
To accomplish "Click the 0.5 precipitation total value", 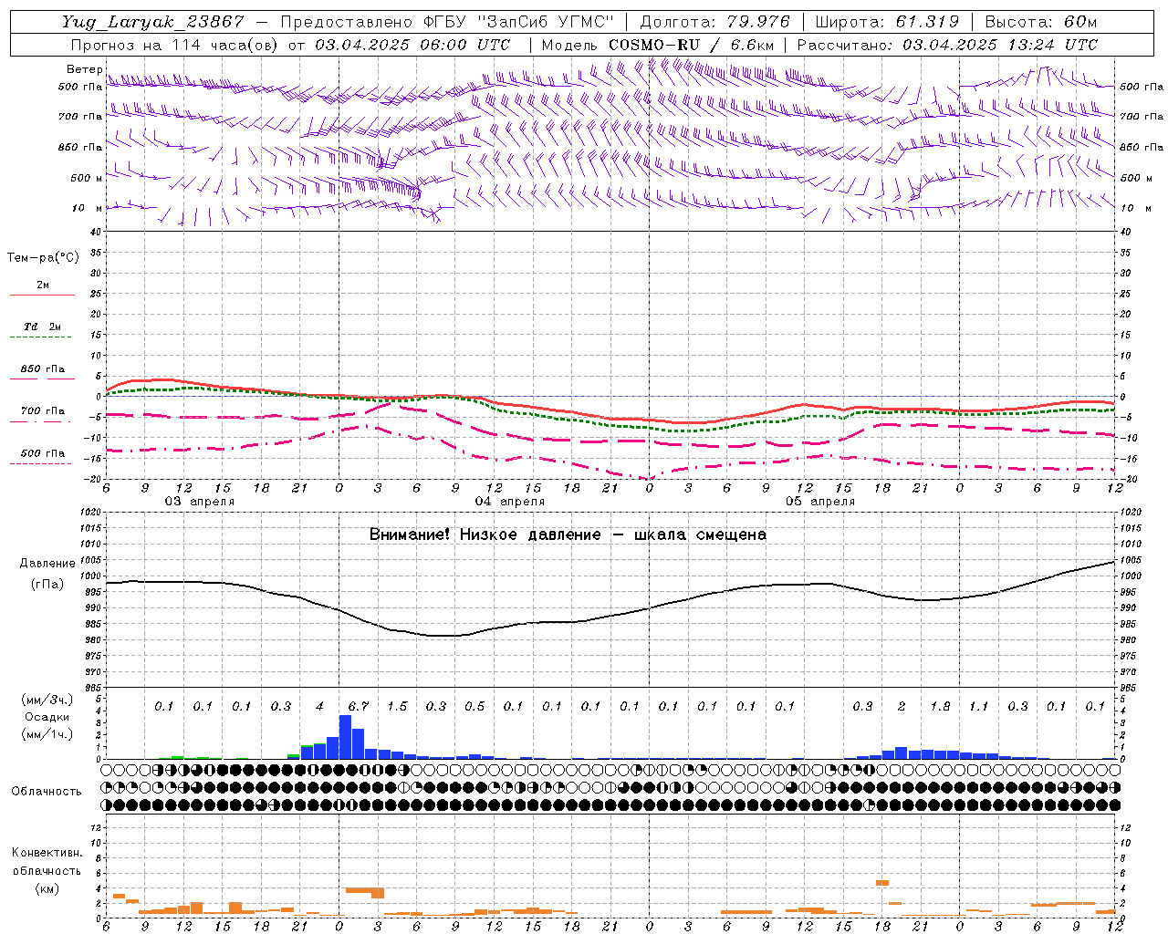I will tap(474, 706).
